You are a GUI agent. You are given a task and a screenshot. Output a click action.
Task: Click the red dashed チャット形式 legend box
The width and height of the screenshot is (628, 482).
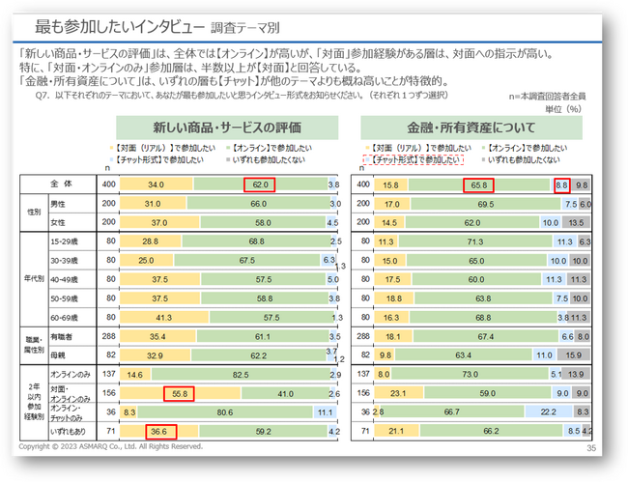pos(413,159)
